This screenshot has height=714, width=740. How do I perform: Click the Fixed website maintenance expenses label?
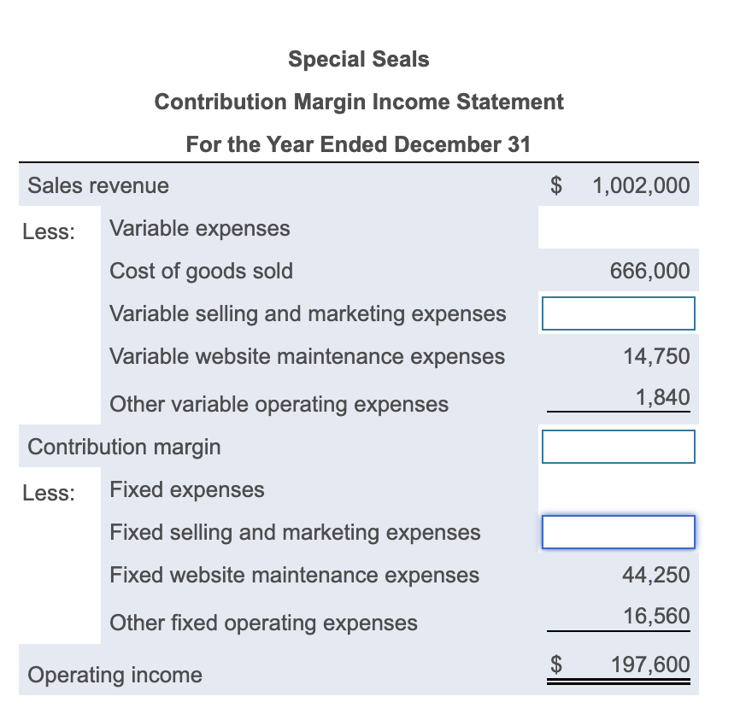click(295, 575)
